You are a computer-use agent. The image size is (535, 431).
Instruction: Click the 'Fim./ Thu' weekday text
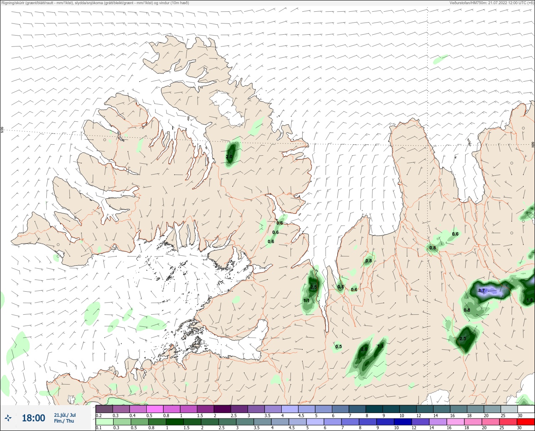pos(64,421)
